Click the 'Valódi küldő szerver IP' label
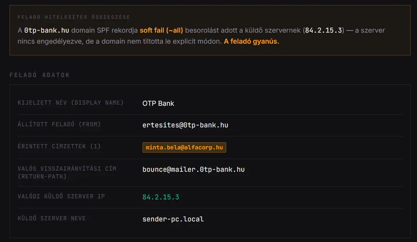Viewport: 417px width, 242px height. pyautogui.click(x=61, y=196)
